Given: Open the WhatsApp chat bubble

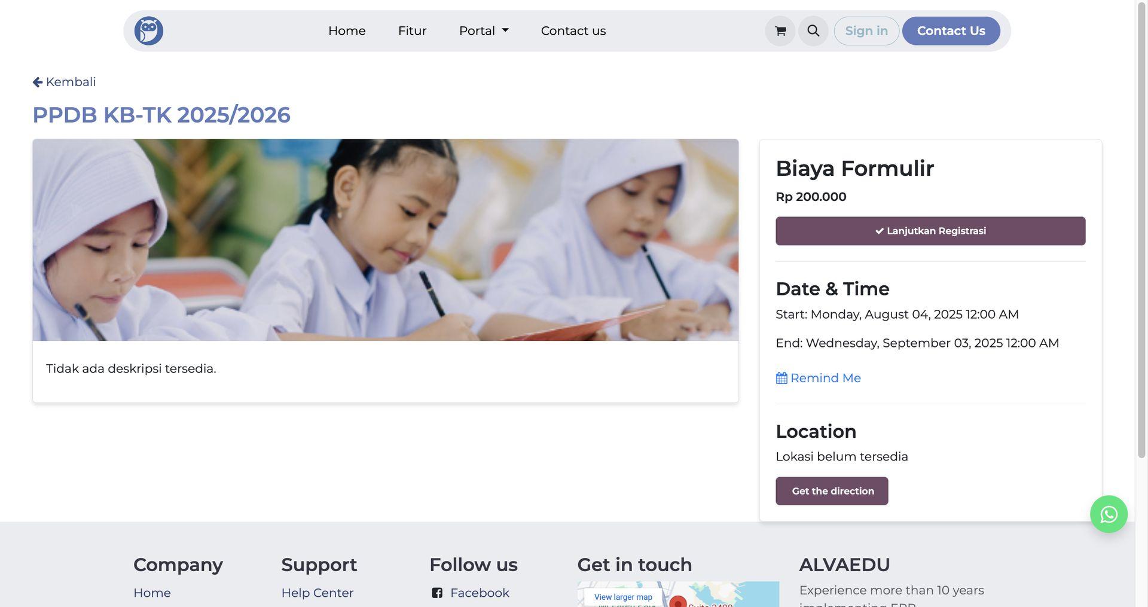Looking at the screenshot, I should coord(1109,514).
